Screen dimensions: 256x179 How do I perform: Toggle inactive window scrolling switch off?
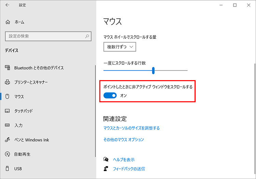[110, 96]
